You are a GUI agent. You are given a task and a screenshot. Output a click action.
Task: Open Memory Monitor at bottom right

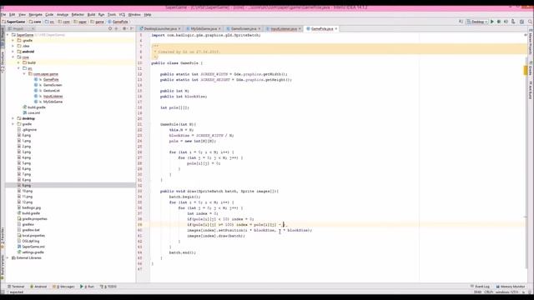(511, 287)
